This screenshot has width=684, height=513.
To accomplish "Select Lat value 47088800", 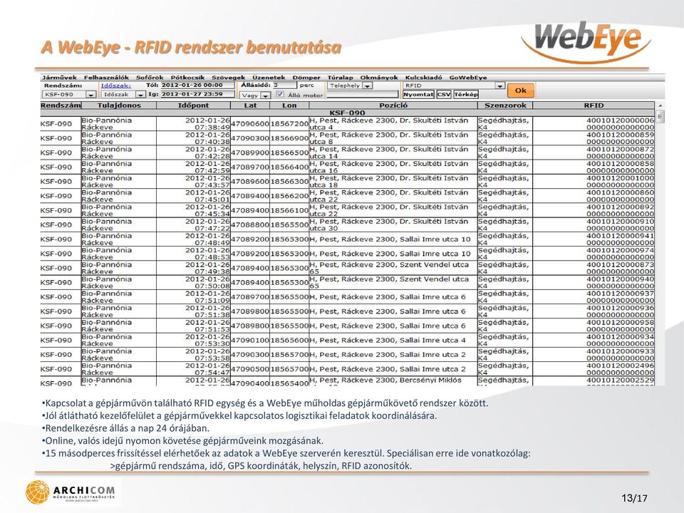I will click(x=250, y=224).
